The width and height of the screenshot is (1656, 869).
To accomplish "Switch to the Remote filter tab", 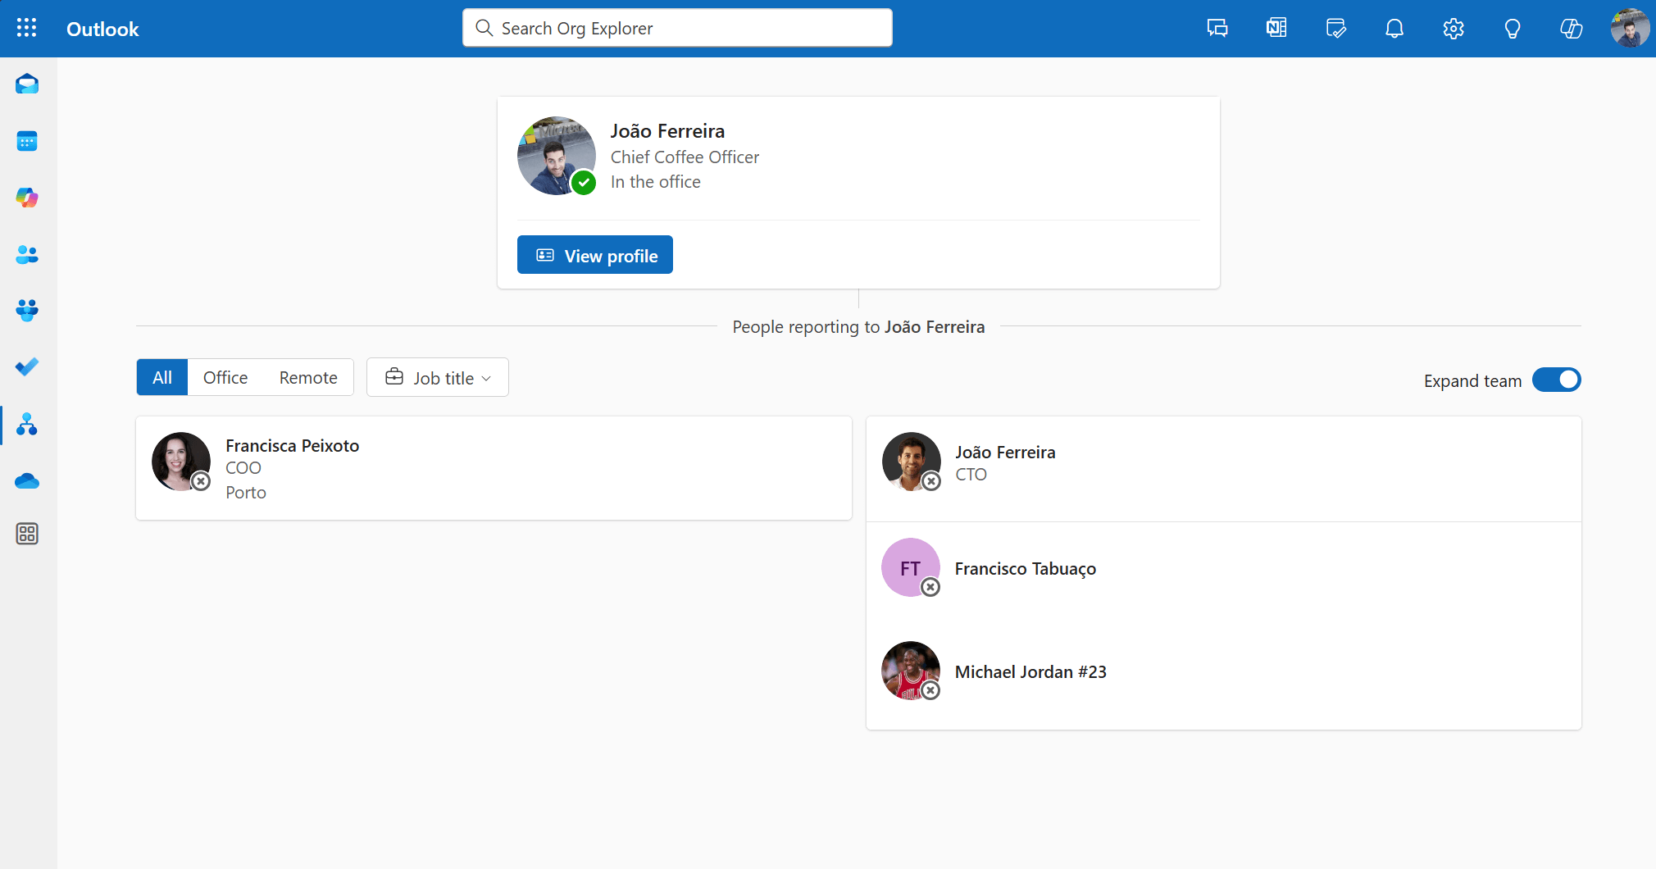I will [x=308, y=377].
